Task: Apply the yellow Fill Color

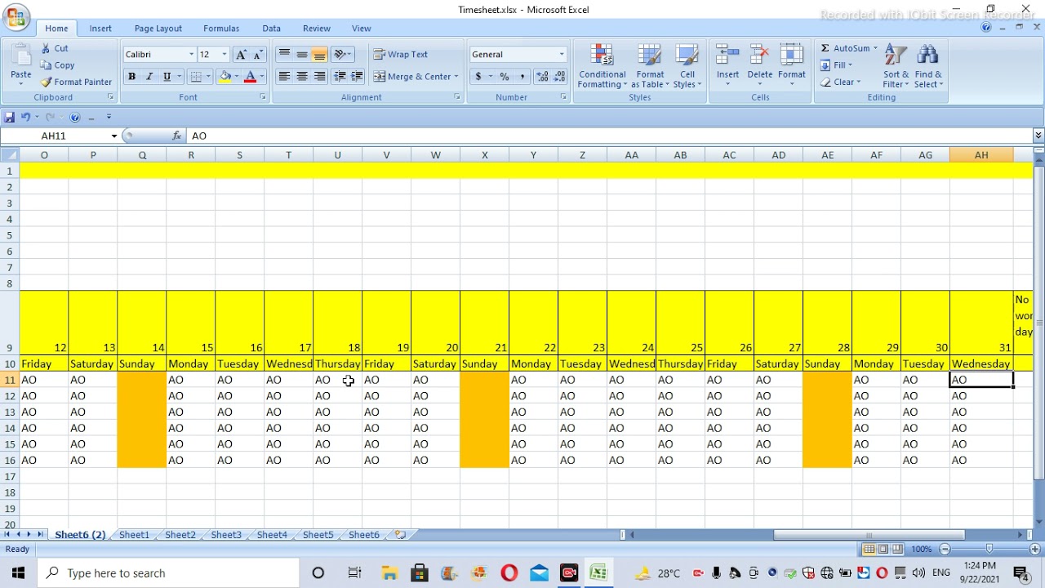Action: pyautogui.click(x=225, y=77)
